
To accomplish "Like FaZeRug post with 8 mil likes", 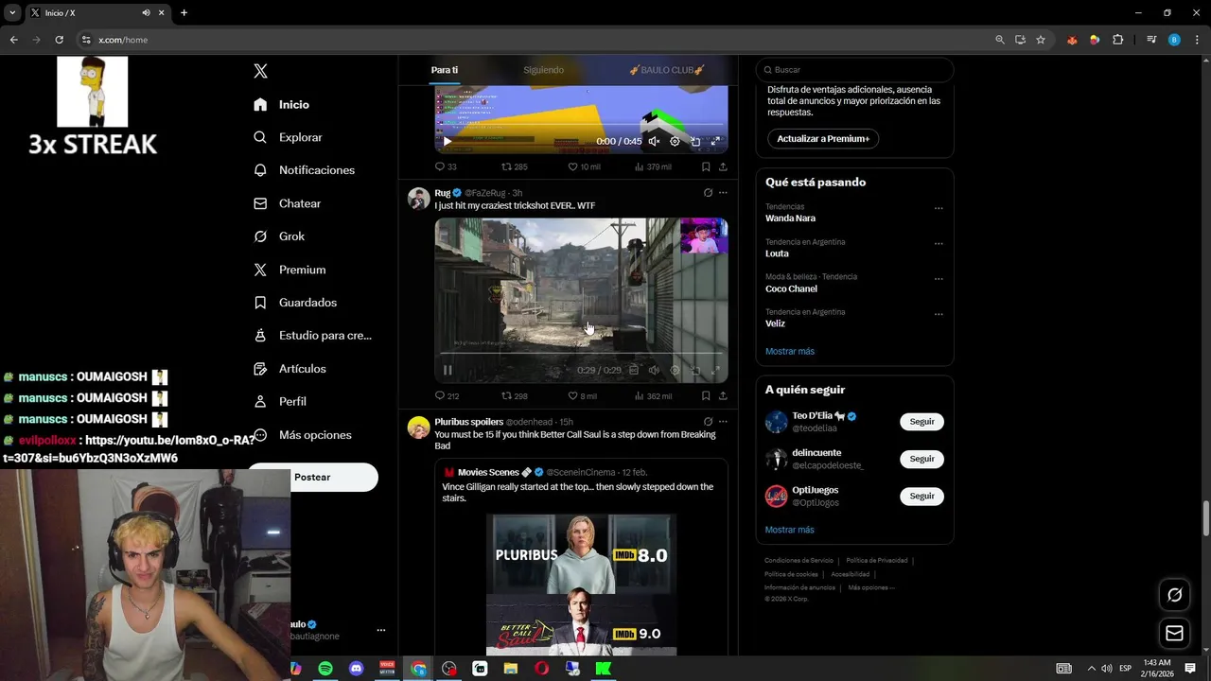I will [582, 396].
